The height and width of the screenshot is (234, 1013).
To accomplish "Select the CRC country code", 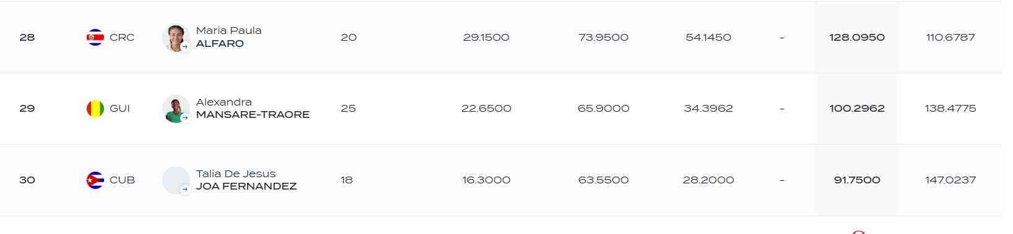I will point(122,38).
